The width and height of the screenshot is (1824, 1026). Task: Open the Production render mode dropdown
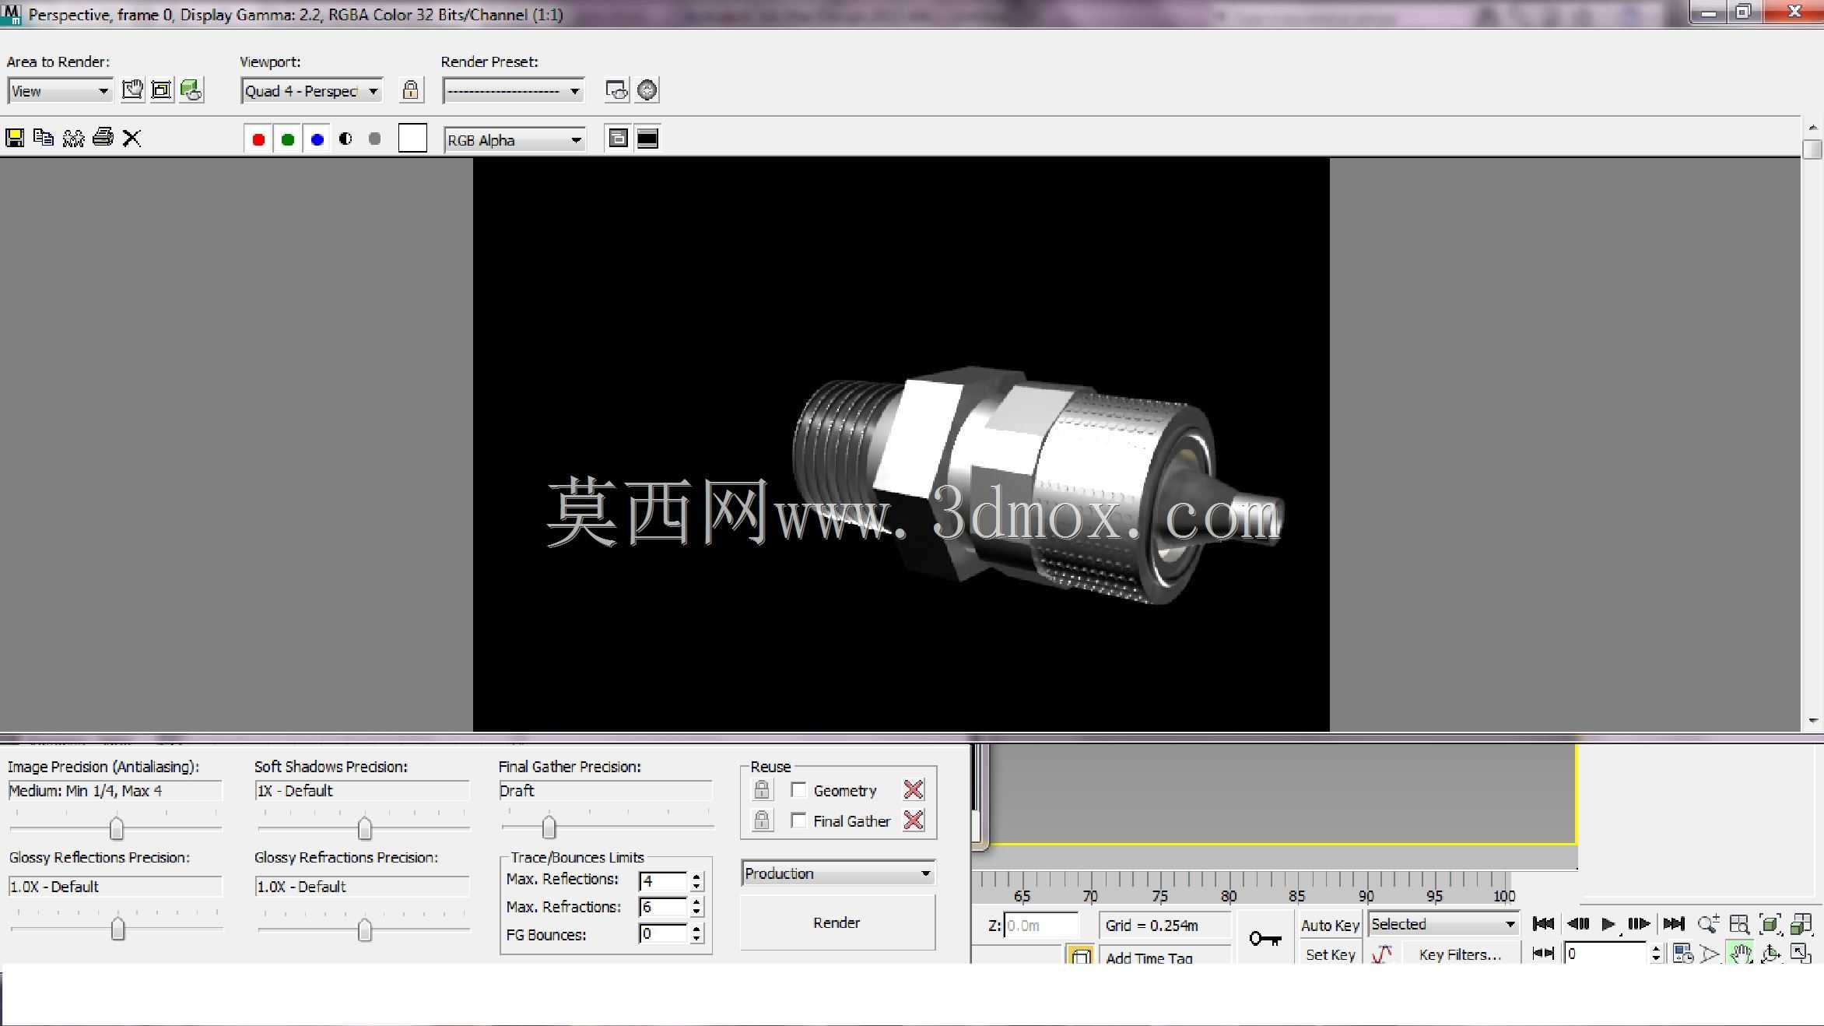(x=838, y=873)
